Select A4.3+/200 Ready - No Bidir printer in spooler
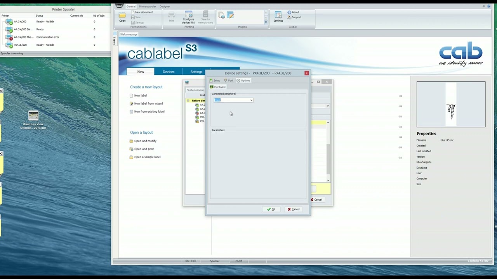Screen dimensions: 497x279 [55, 22]
